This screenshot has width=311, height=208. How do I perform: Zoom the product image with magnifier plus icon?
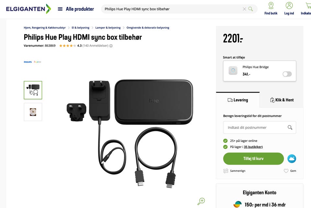click(x=201, y=201)
